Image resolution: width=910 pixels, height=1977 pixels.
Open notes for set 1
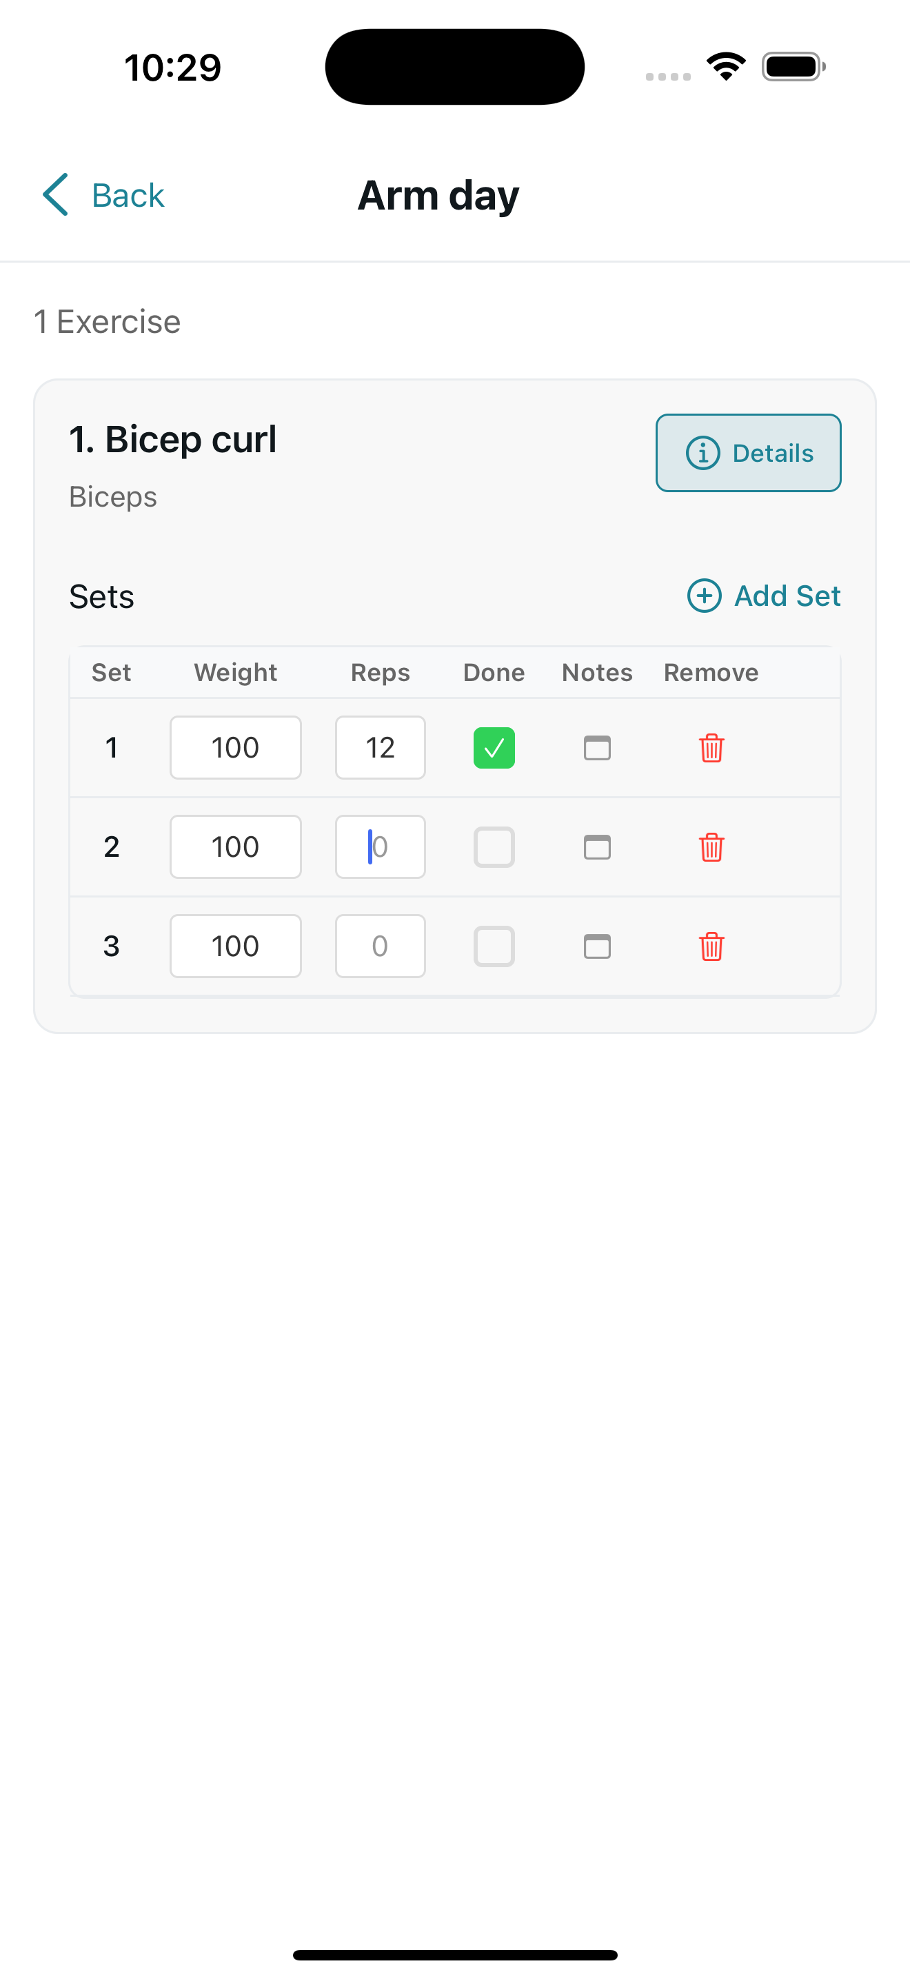click(x=596, y=747)
